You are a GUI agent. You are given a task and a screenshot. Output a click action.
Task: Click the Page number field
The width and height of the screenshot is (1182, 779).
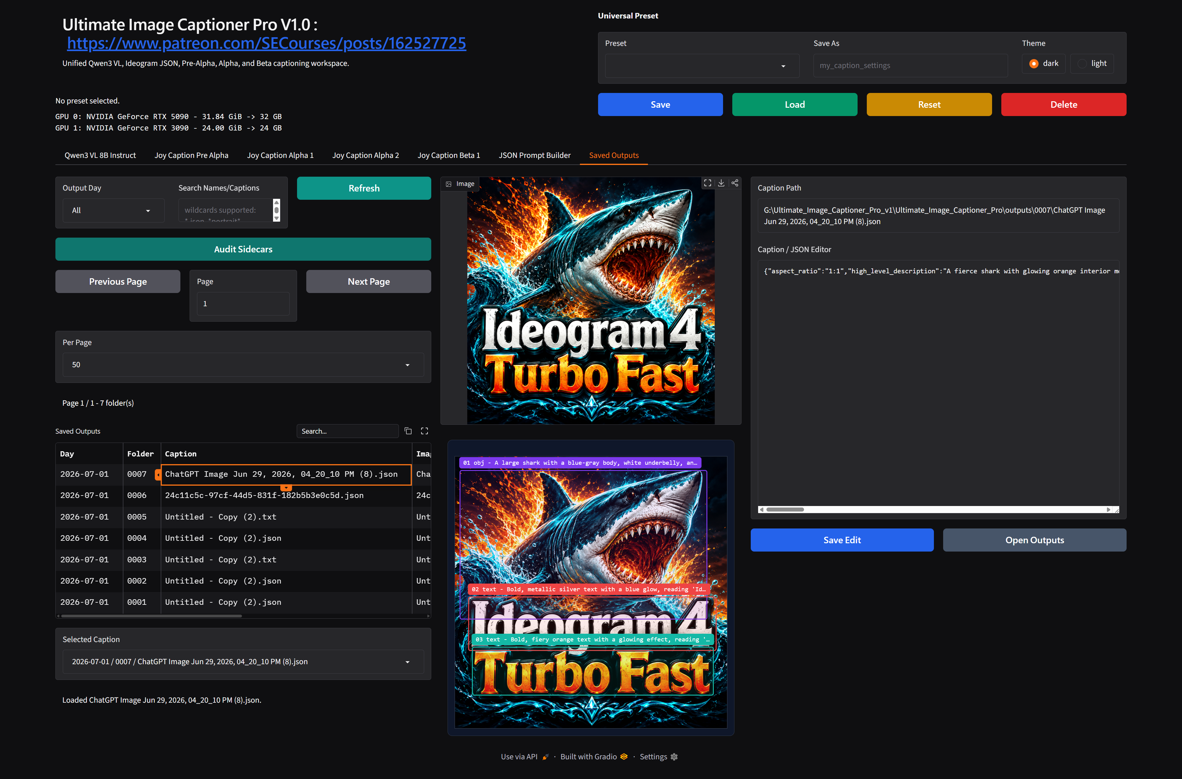[243, 303]
